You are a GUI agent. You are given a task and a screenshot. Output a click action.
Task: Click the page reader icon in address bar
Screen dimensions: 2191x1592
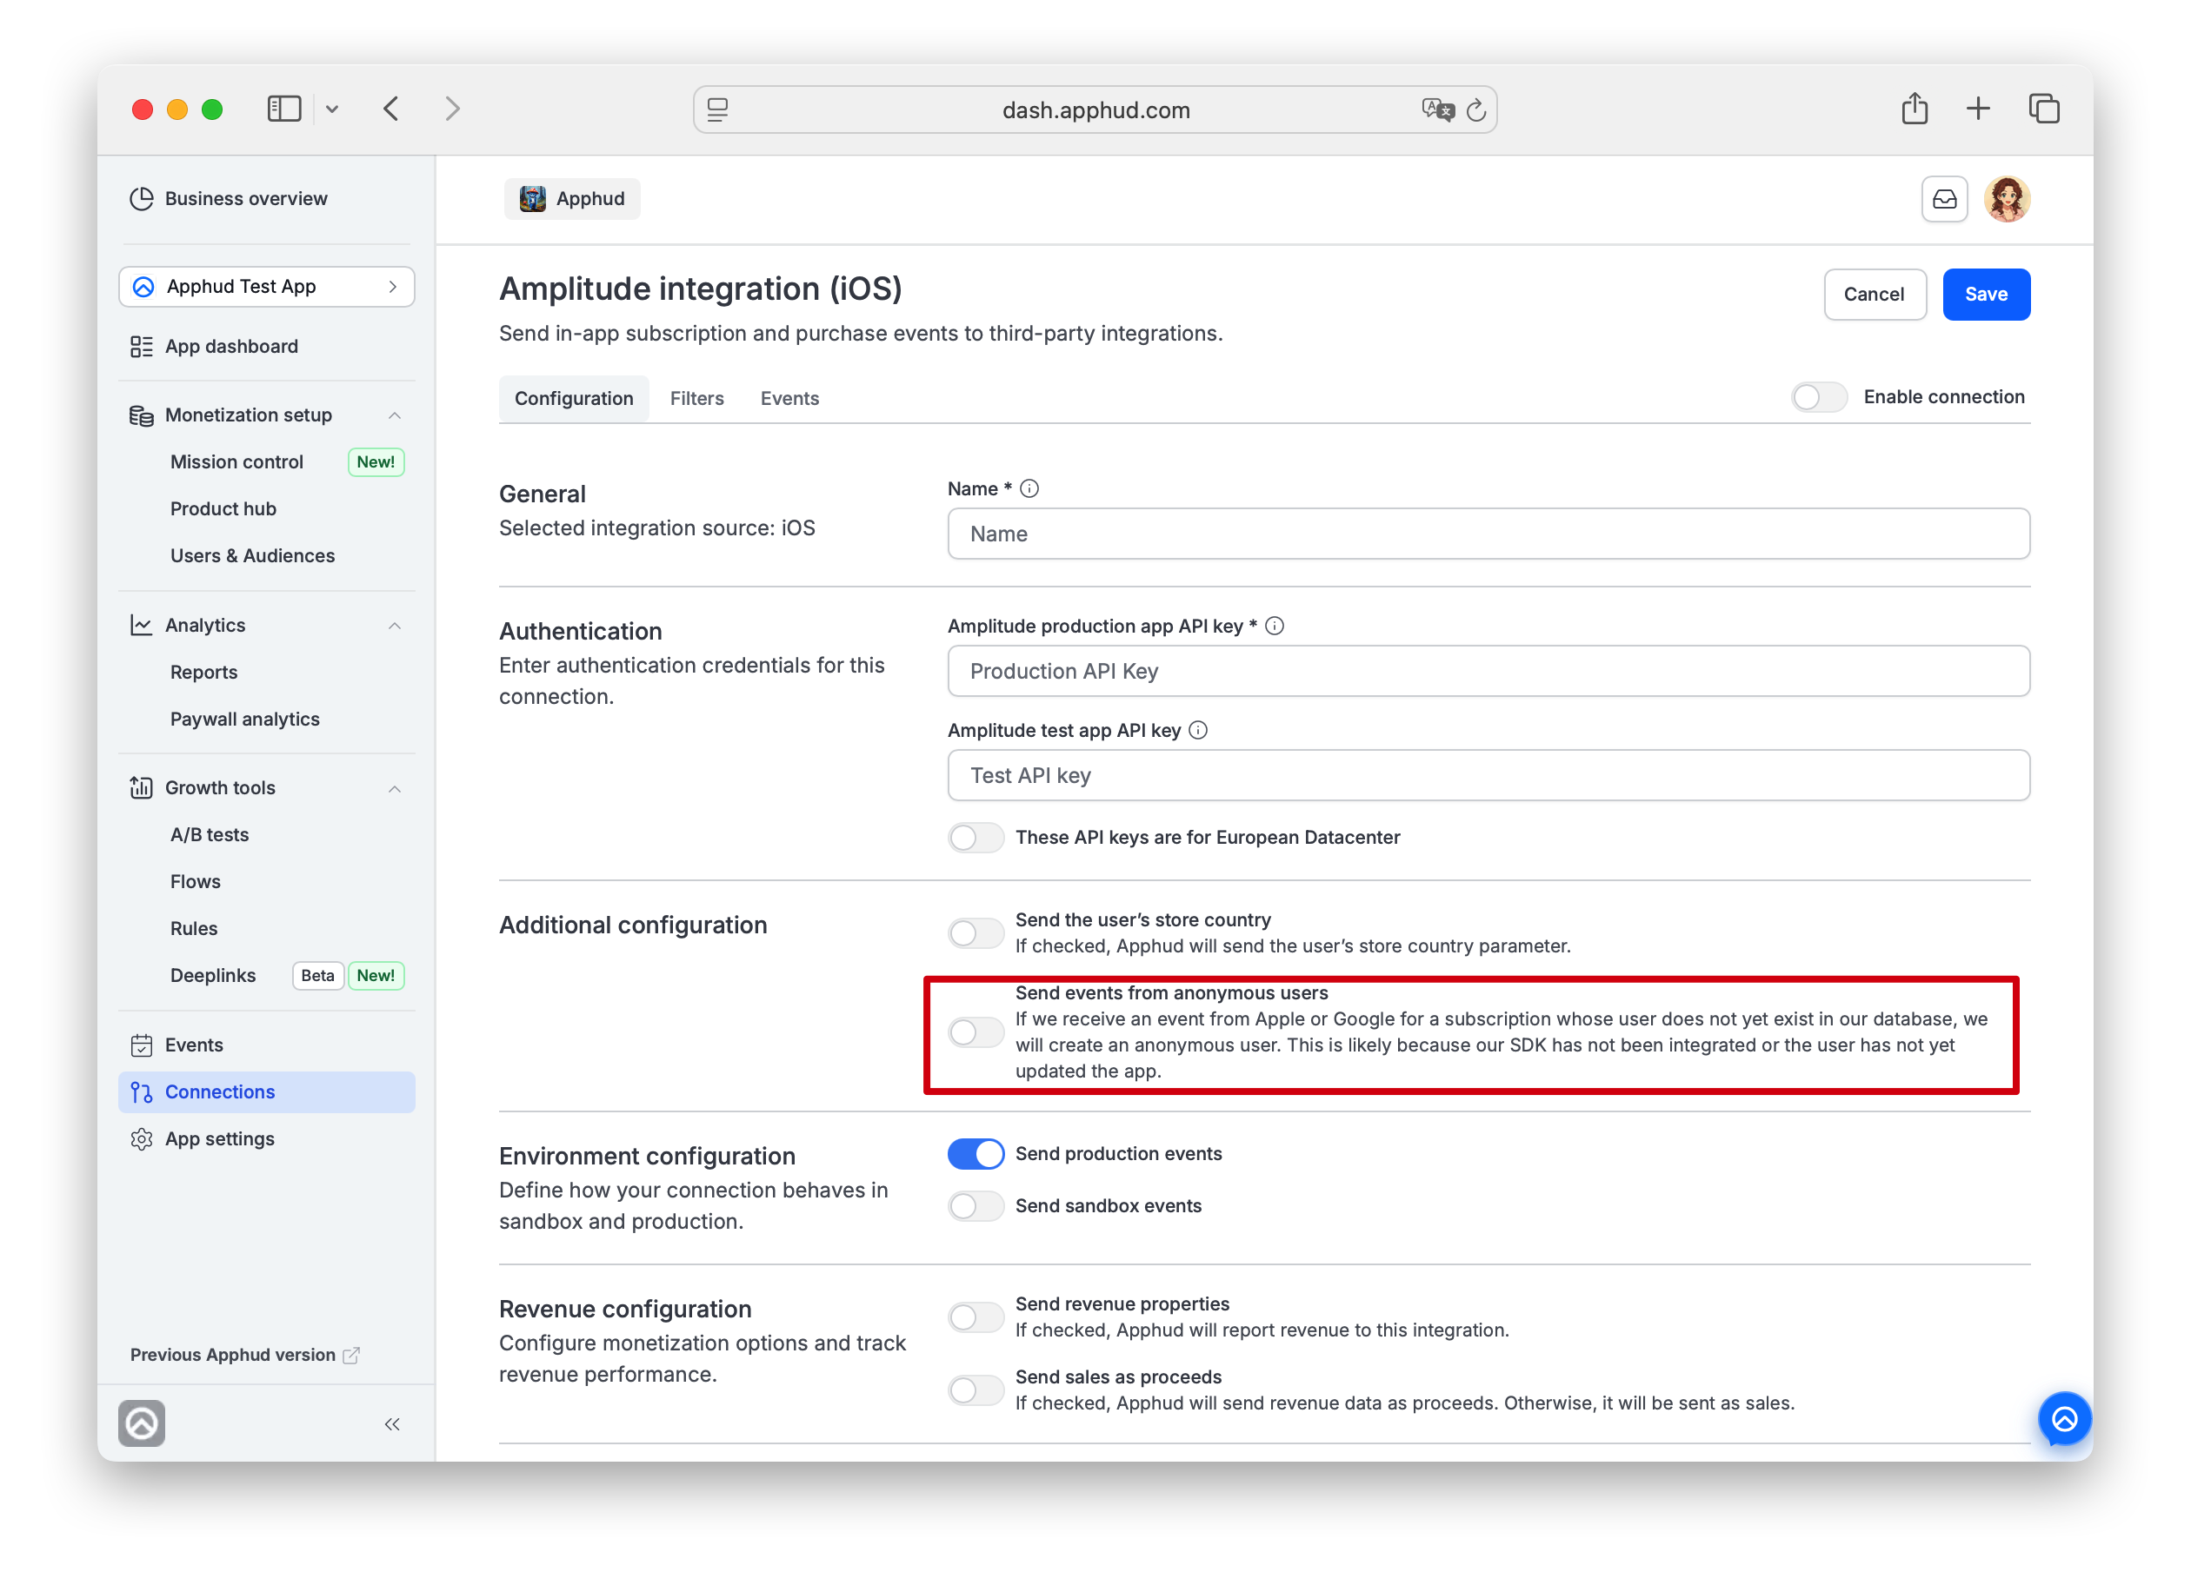(x=718, y=110)
